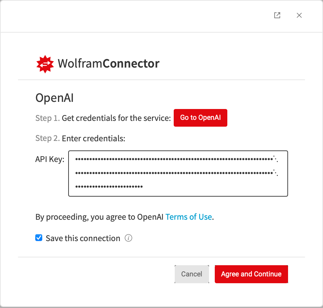Cancel the OpenAI connection setup
The height and width of the screenshot is (308, 323).
click(192, 274)
